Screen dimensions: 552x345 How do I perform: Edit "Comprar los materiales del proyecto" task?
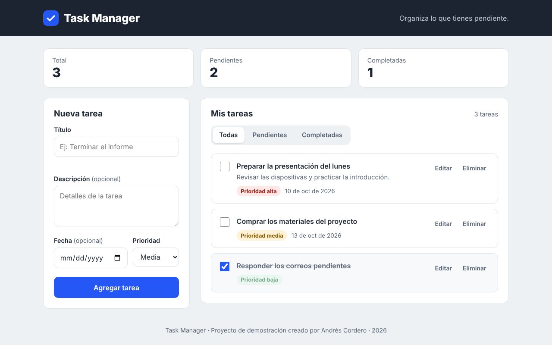coord(443,224)
